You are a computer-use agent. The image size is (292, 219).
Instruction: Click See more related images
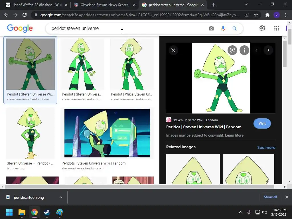coord(266,147)
